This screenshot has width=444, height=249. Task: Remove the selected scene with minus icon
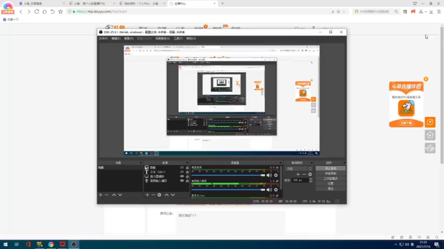tap(107, 195)
